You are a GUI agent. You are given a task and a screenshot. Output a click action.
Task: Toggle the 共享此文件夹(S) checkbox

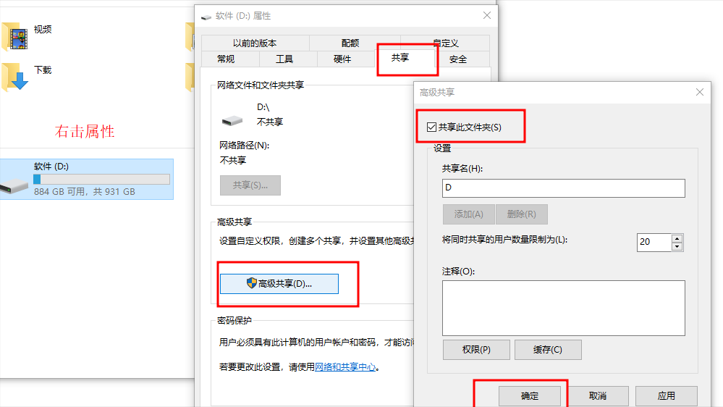431,127
